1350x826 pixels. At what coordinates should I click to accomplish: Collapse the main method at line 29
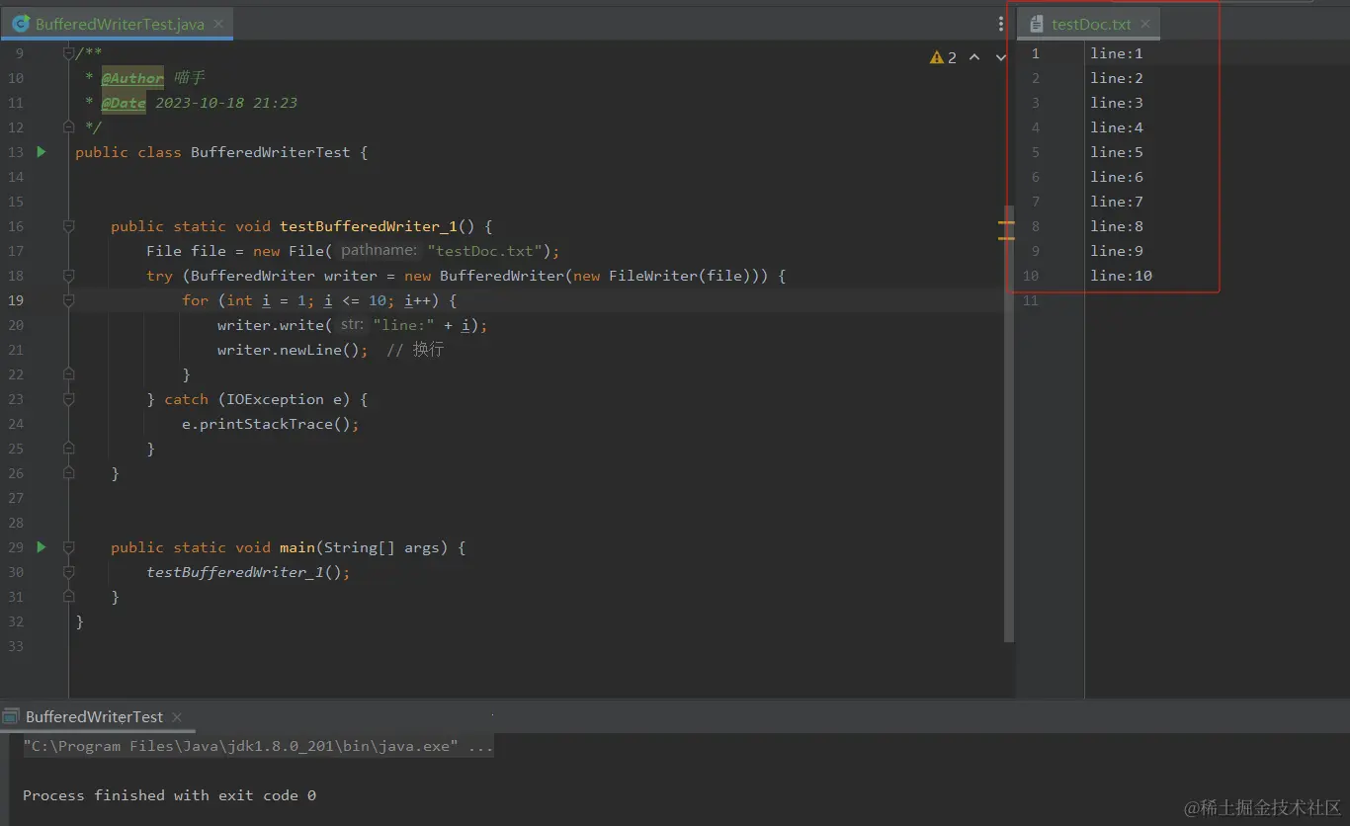68,547
